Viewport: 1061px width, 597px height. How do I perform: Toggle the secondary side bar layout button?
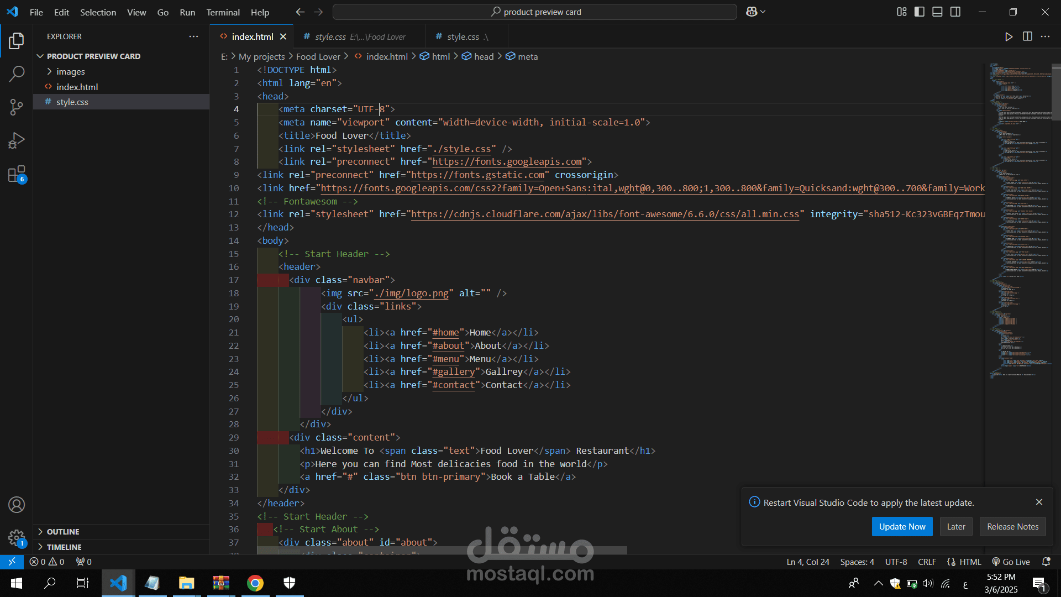click(955, 12)
